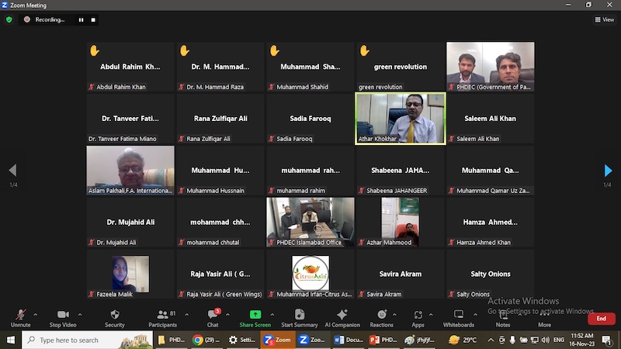The width and height of the screenshot is (621, 349).
Task: Open the View layout dropdown
Action: [604, 19]
